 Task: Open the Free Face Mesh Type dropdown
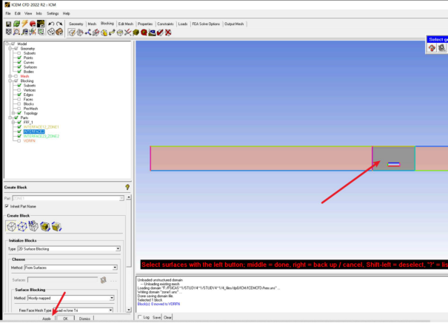click(110, 310)
